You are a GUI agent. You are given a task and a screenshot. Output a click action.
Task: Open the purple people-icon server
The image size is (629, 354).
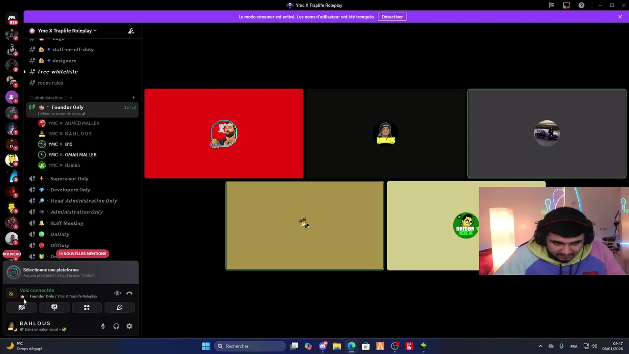pyautogui.click(x=12, y=97)
